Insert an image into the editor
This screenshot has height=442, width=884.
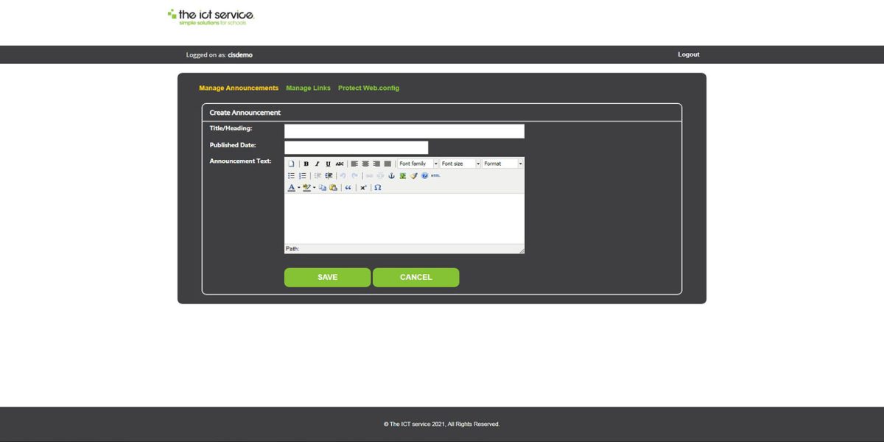coord(403,176)
